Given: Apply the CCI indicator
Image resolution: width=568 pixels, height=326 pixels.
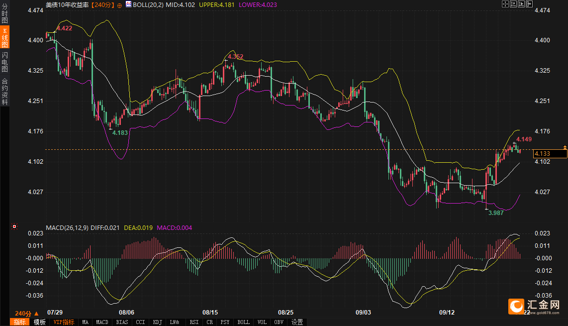Looking at the screenshot, I should (140, 322).
